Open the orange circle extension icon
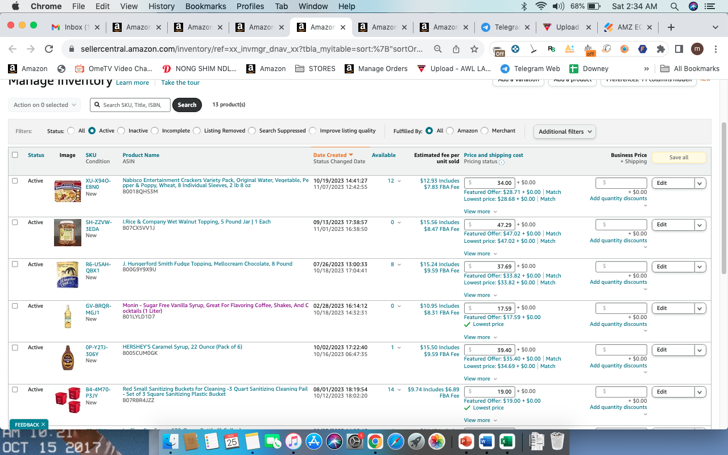This screenshot has width=728, height=455. coord(624,49)
